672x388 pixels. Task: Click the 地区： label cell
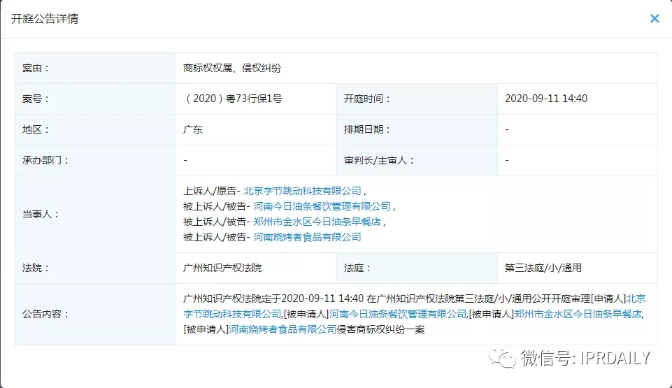coord(96,129)
